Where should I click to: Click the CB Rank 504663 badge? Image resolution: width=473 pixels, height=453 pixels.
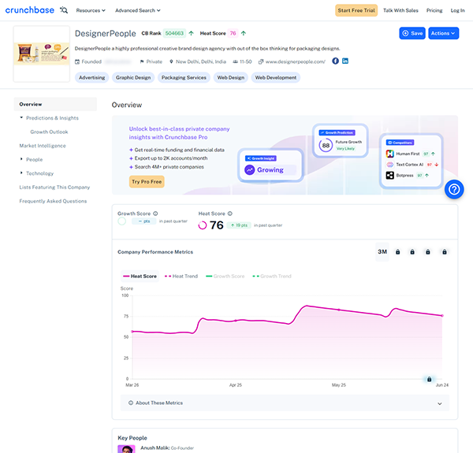pos(174,33)
